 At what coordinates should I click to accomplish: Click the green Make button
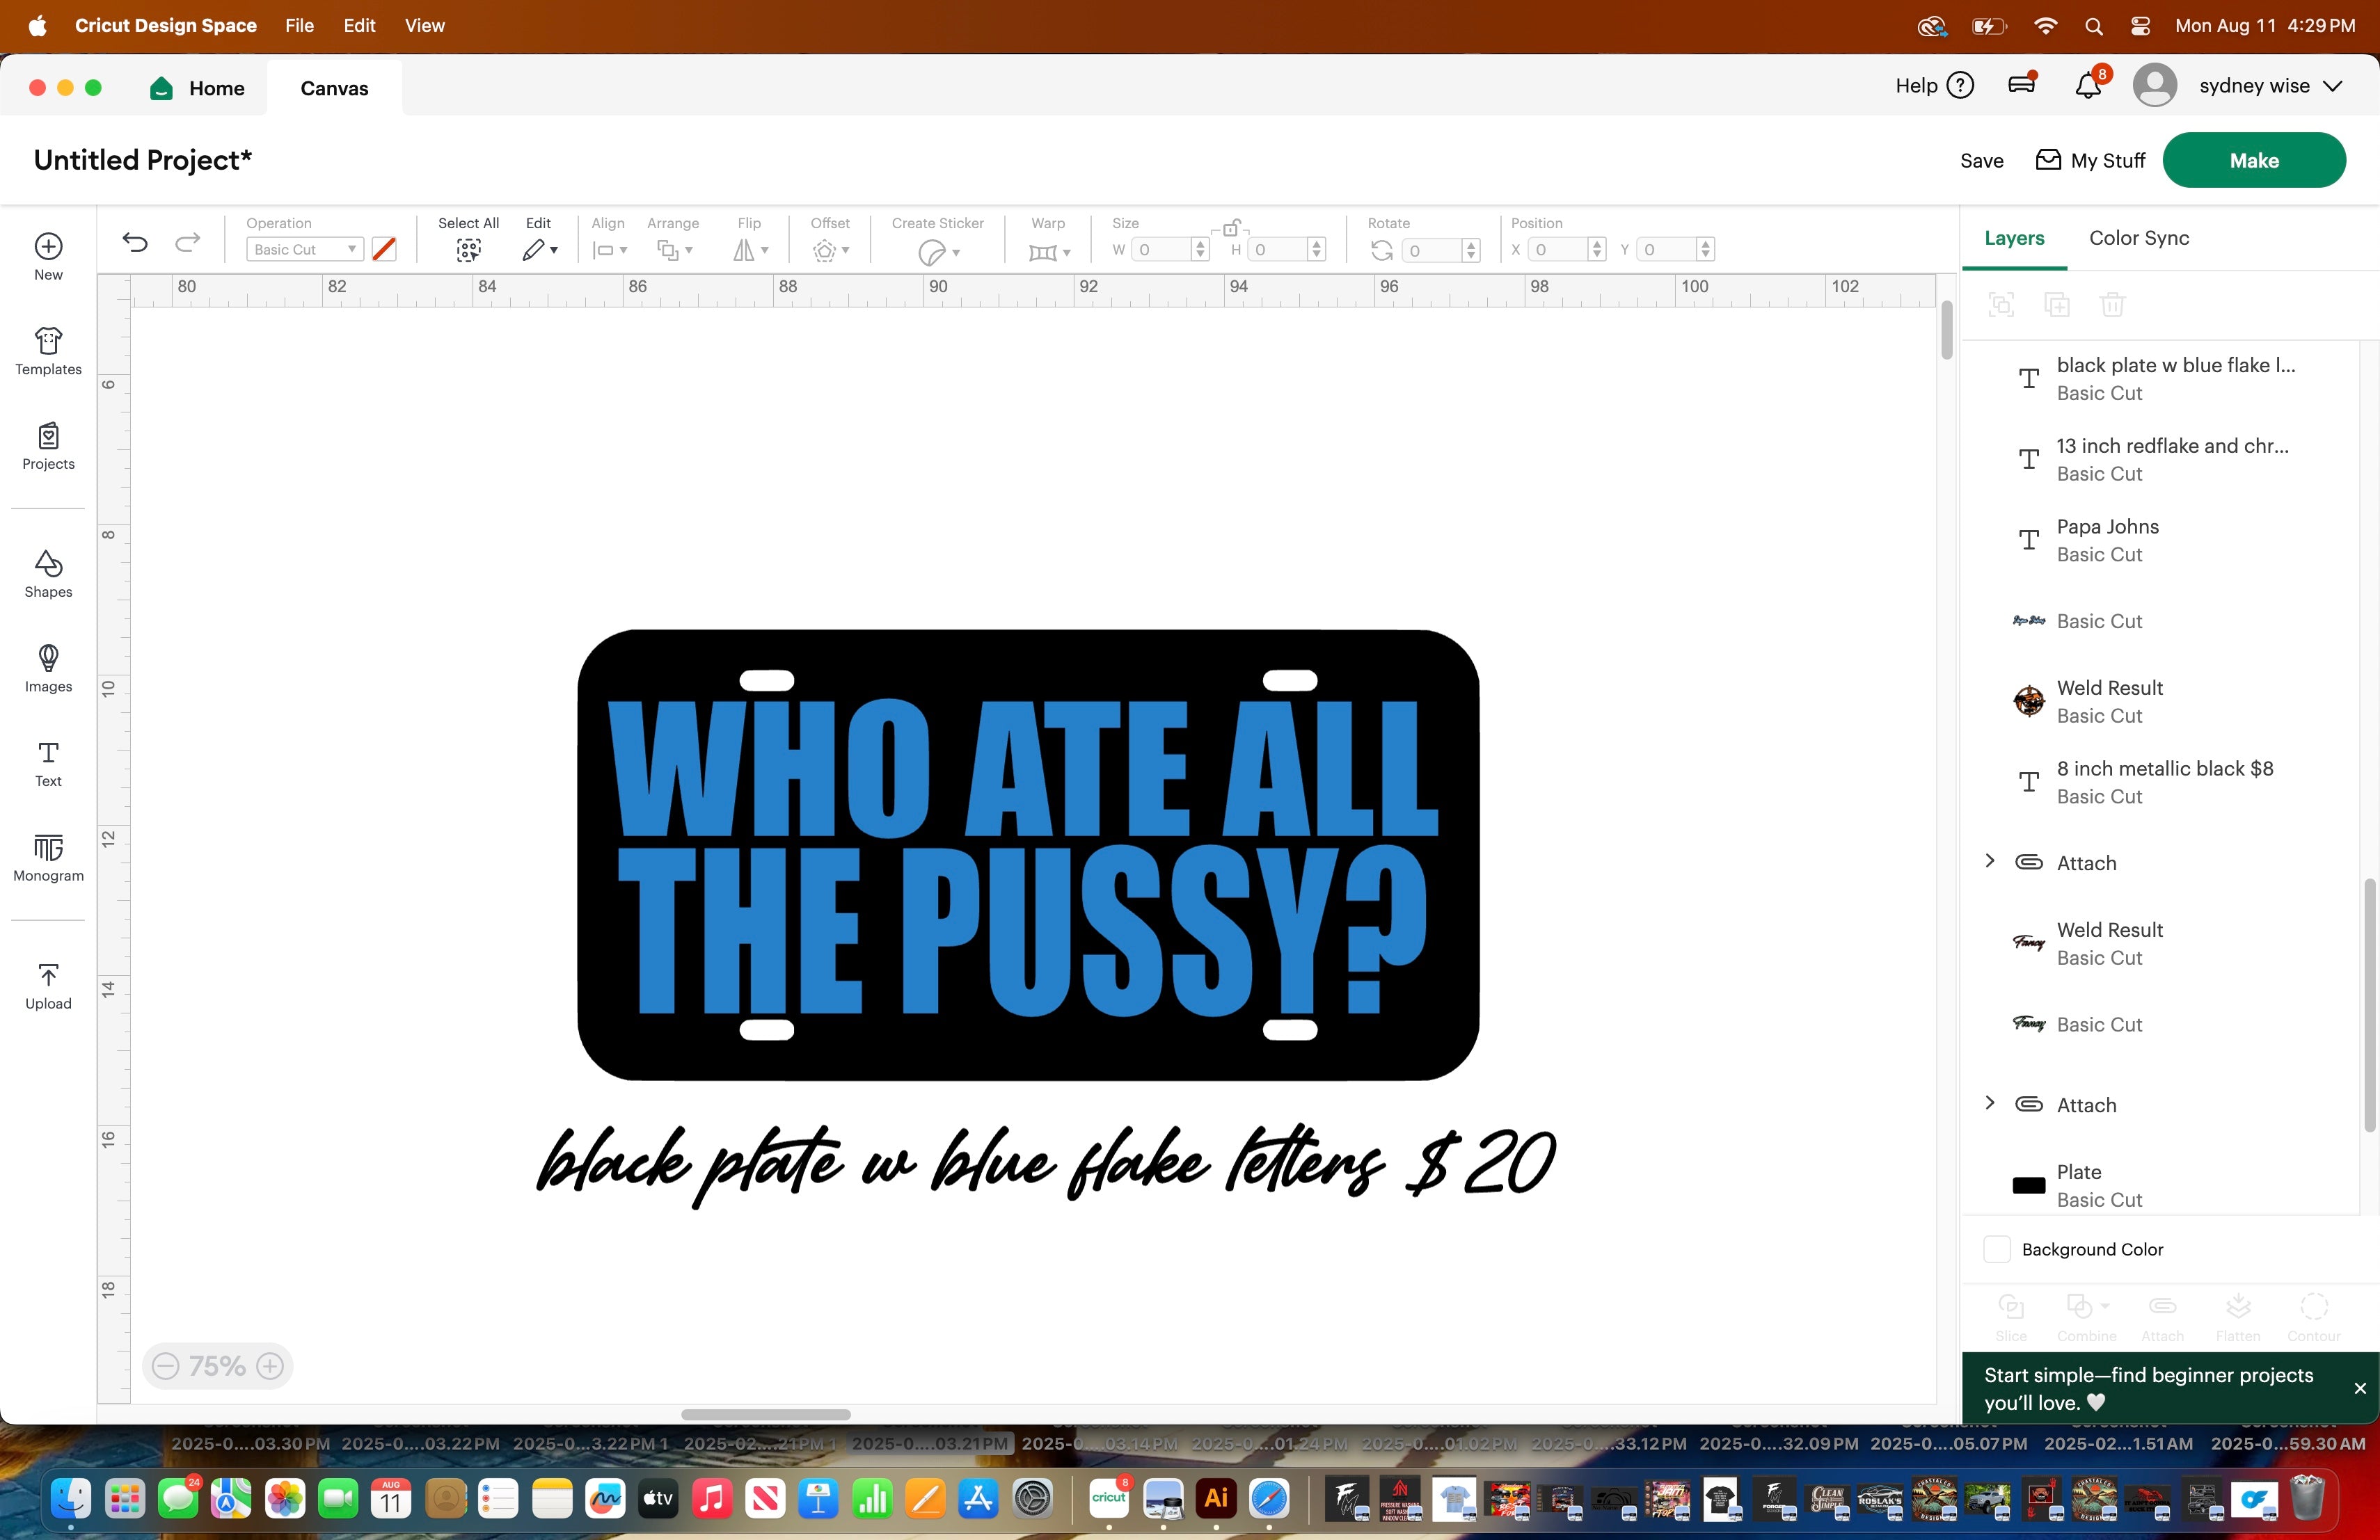[2253, 161]
